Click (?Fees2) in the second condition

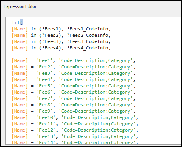coord(50,35)
